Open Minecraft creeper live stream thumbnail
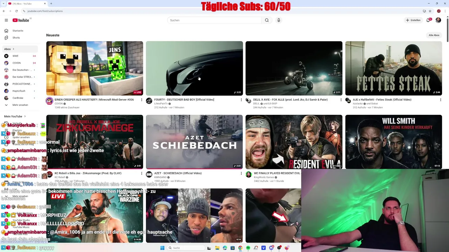The width and height of the screenshot is (449, 252). [95, 68]
